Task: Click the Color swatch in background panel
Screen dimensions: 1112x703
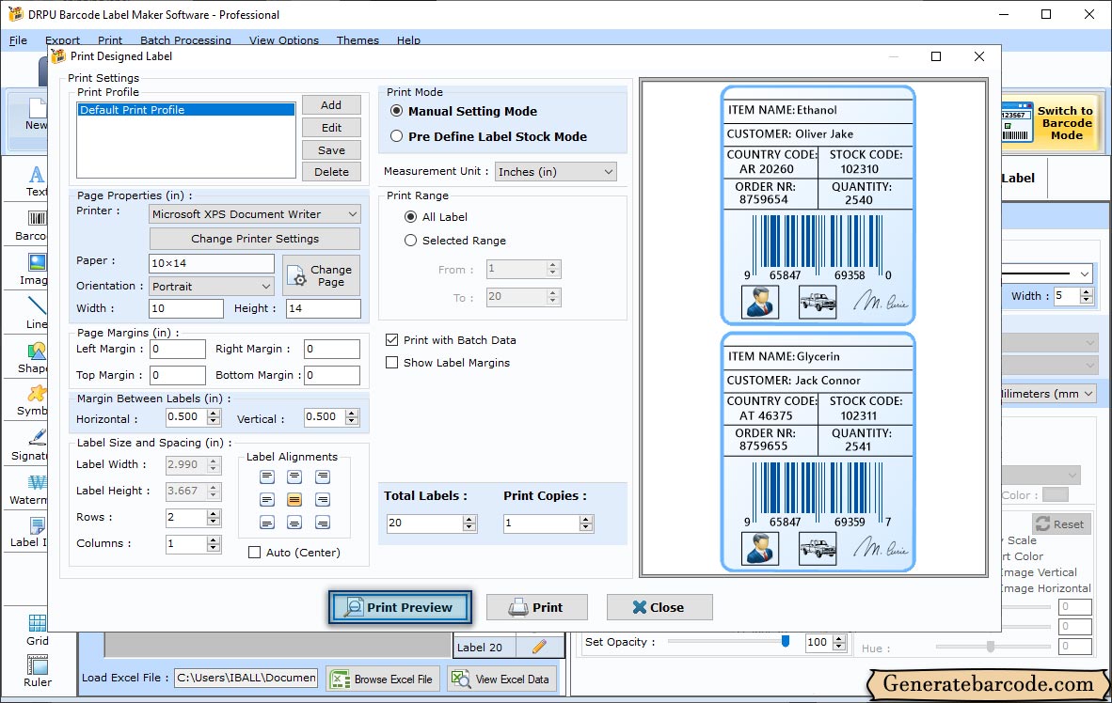Action: 1056,494
